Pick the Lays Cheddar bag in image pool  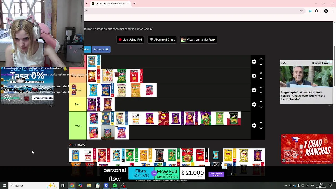click(145, 155)
